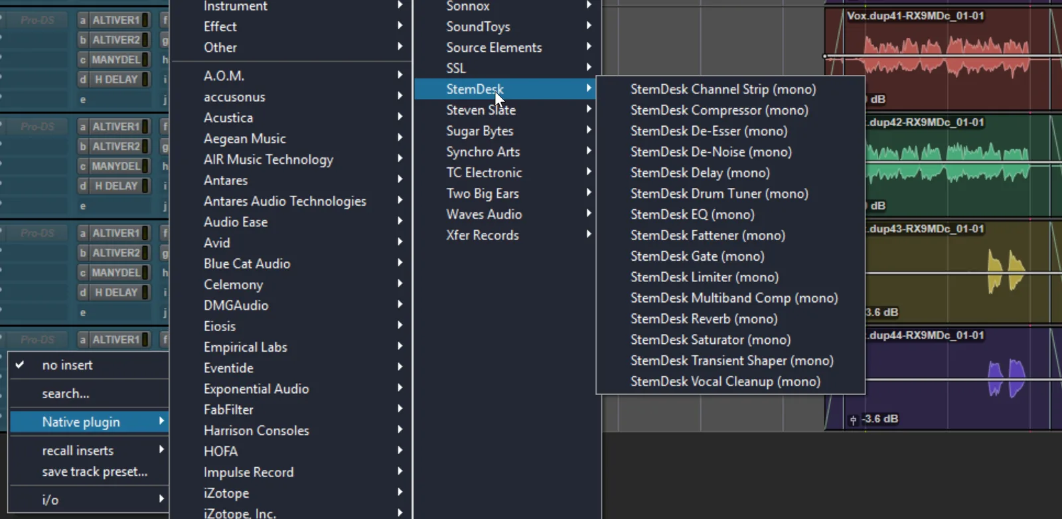Insert StemDesk Limiter (mono)

pyautogui.click(x=730, y=277)
